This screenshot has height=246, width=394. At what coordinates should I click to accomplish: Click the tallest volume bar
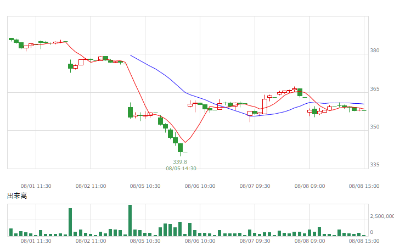coord(130,221)
